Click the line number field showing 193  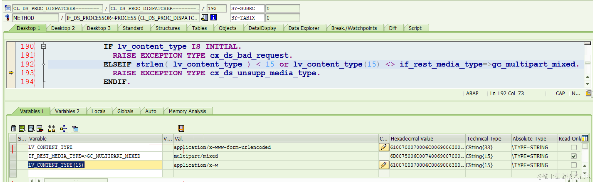coord(216,8)
